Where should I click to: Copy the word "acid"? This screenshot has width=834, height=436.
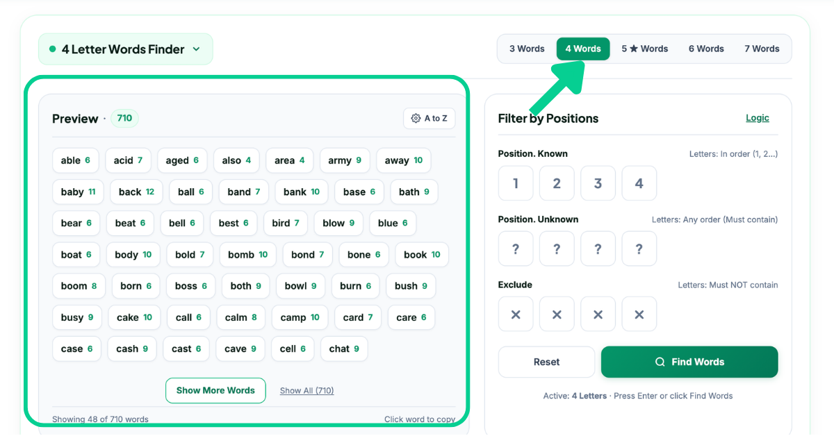point(129,160)
